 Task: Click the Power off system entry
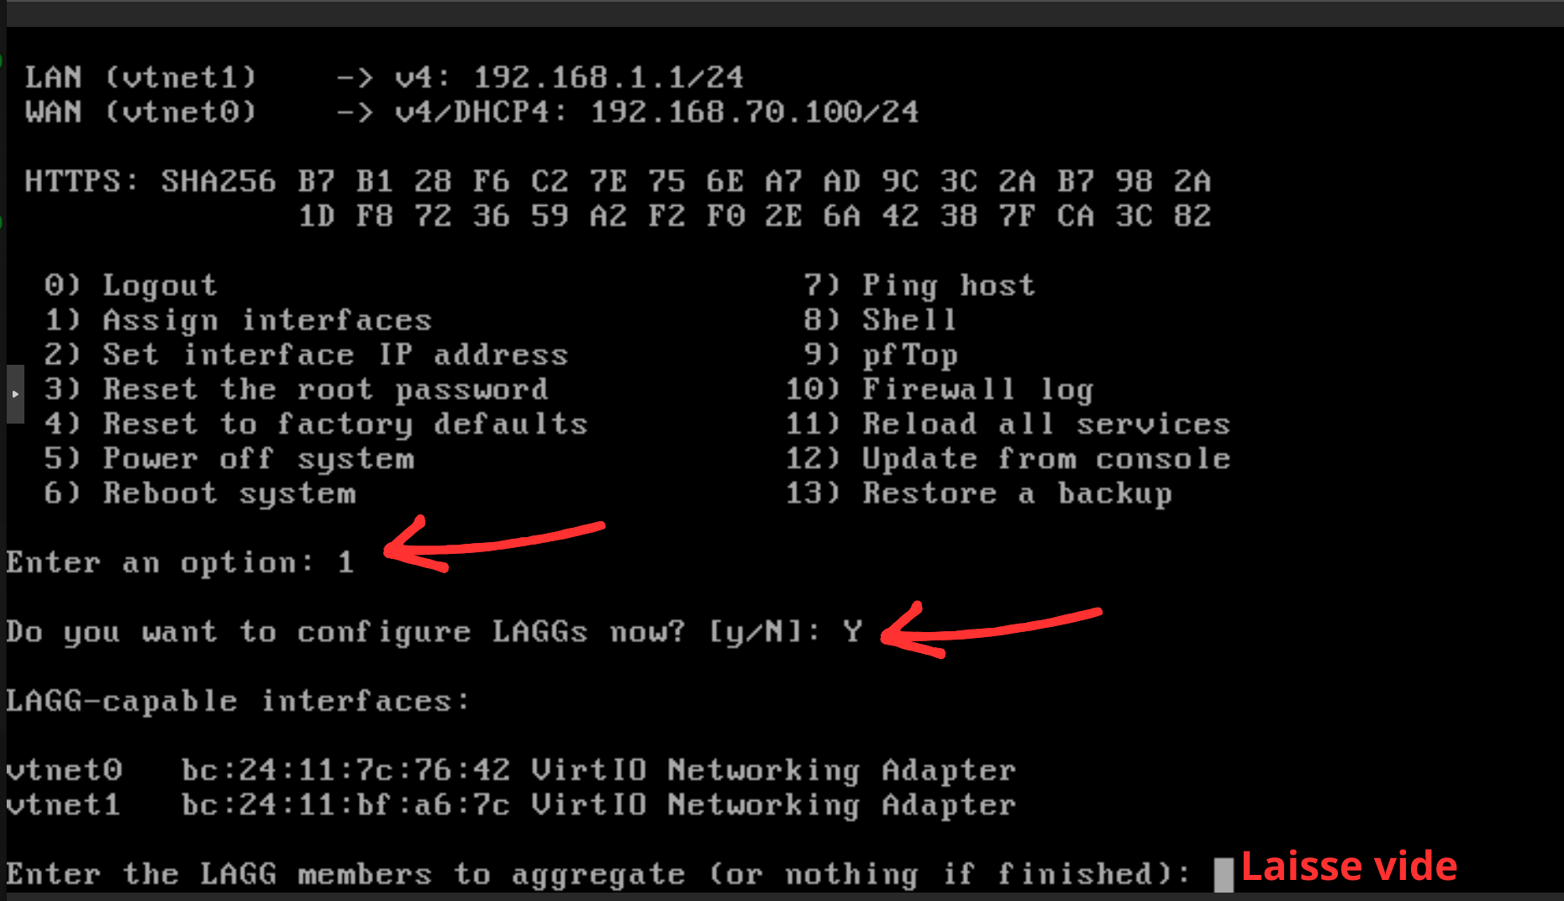pyautogui.click(x=229, y=459)
